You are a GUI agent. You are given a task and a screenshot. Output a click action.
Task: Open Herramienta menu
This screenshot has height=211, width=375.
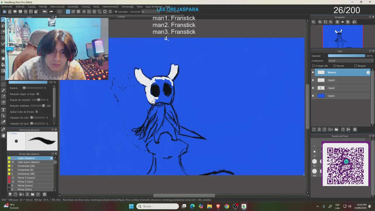click(110, 6)
